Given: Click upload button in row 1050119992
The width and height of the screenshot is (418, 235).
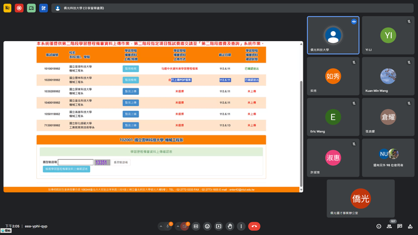Looking at the screenshot, I should (x=131, y=114).
